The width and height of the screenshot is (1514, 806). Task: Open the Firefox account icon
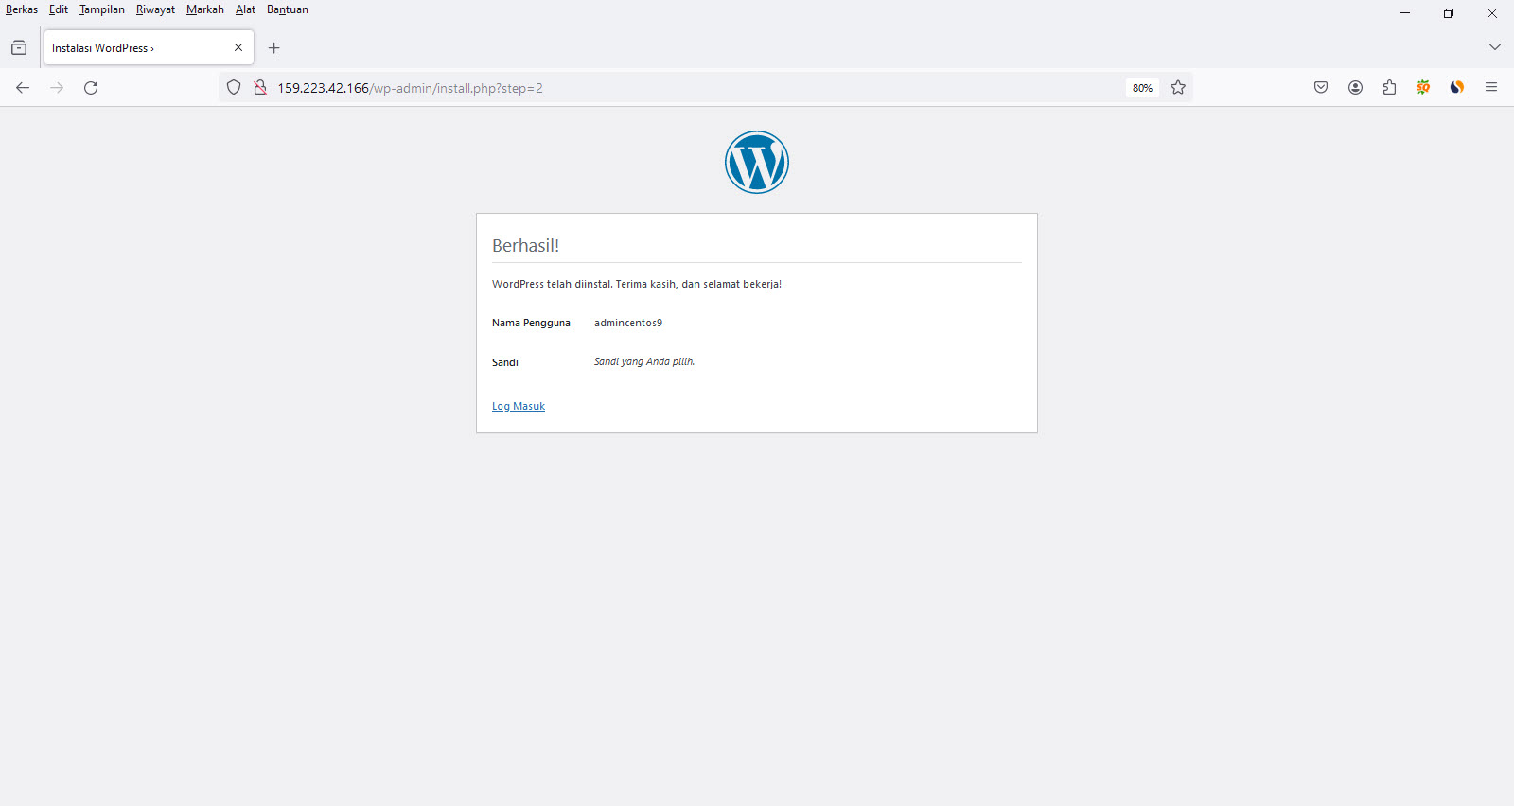[x=1355, y=88]
